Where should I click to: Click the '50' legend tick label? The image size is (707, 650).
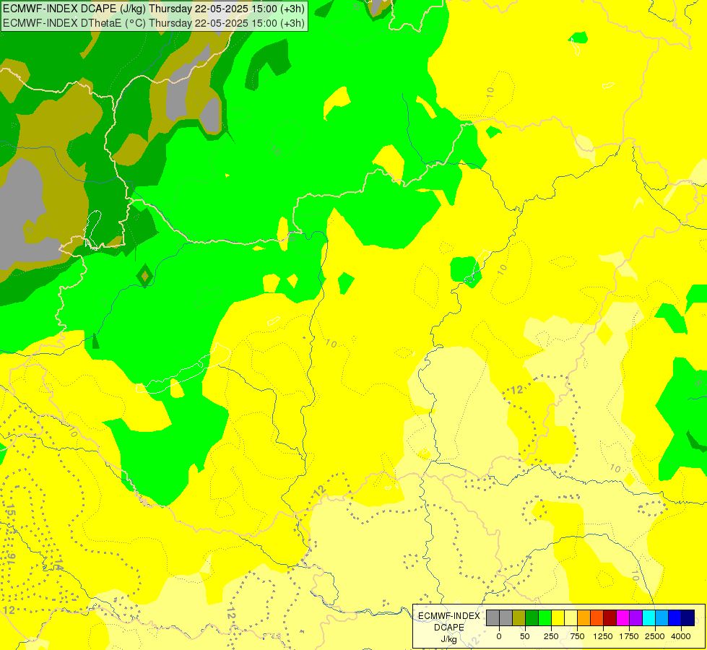pyautogui.click(x=525, y=636)
